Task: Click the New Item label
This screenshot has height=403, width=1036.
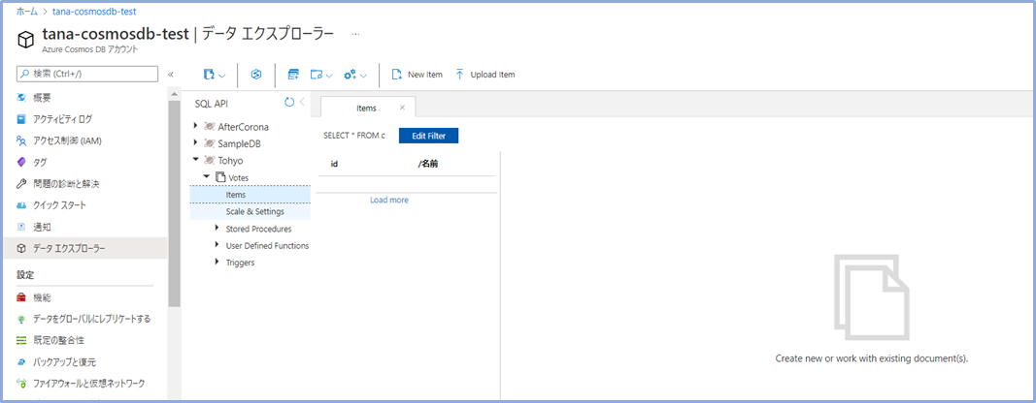Action: [425, 75]
